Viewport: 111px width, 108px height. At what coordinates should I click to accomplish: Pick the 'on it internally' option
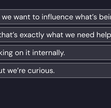click(x=55, y=53)
